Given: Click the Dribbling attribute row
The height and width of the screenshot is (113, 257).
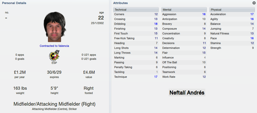Looking at the screenshot, I should (136, 24).
